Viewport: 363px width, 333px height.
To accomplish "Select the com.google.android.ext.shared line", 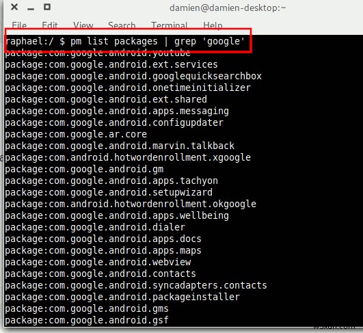I will point(106,99).
